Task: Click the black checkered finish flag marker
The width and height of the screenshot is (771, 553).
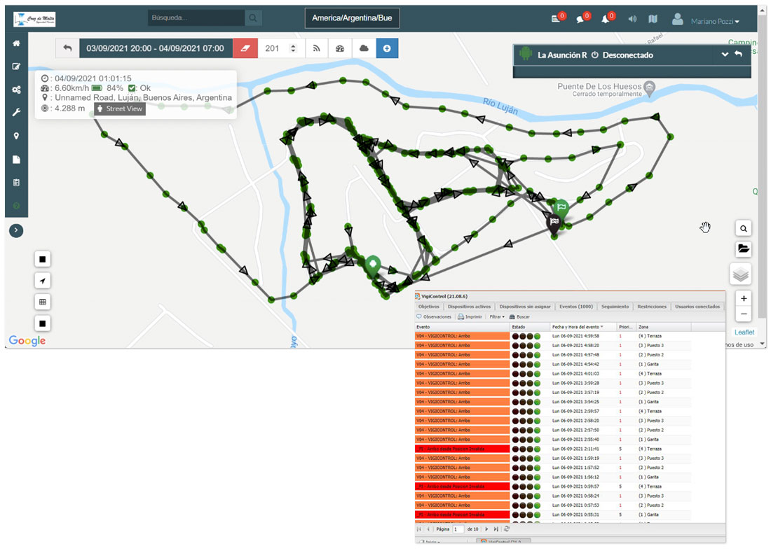Action: click(554, 223)
